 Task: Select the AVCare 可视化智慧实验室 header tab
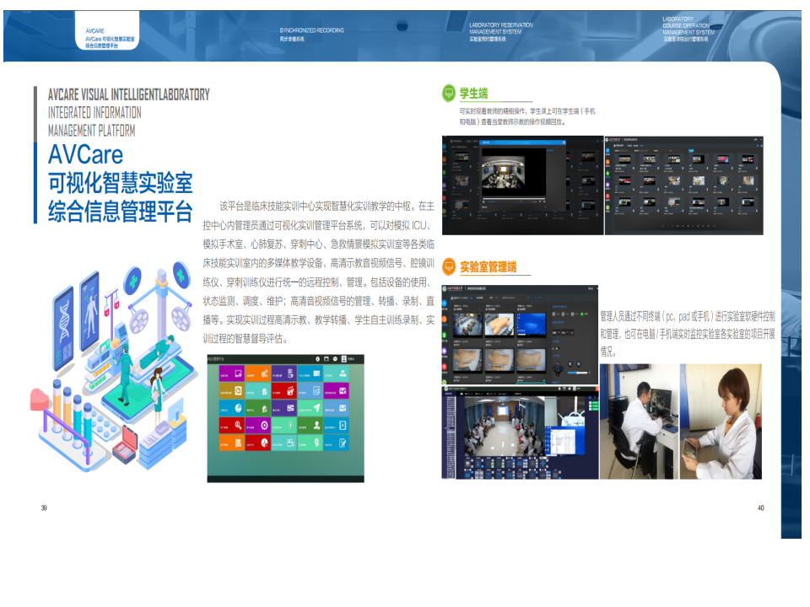point(110,39)
